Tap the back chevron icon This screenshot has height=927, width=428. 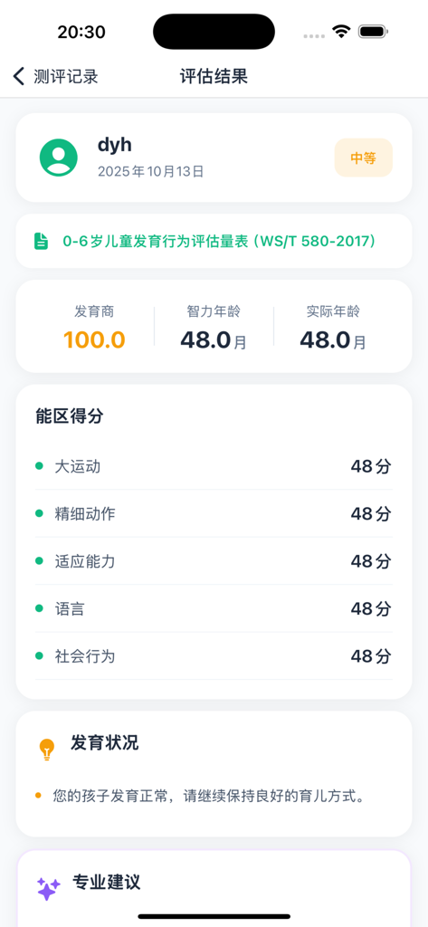tap(19, 76)
